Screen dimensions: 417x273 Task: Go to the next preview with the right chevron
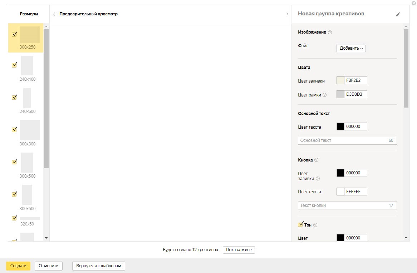pos(287,14)
